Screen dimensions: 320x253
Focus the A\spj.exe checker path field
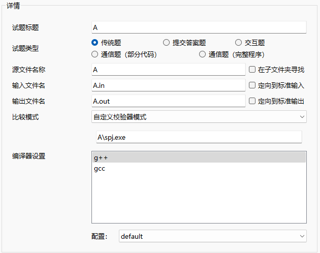(199, 137)
